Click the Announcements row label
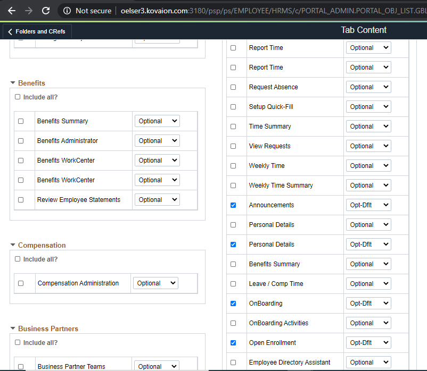 (x=272, y=205)
